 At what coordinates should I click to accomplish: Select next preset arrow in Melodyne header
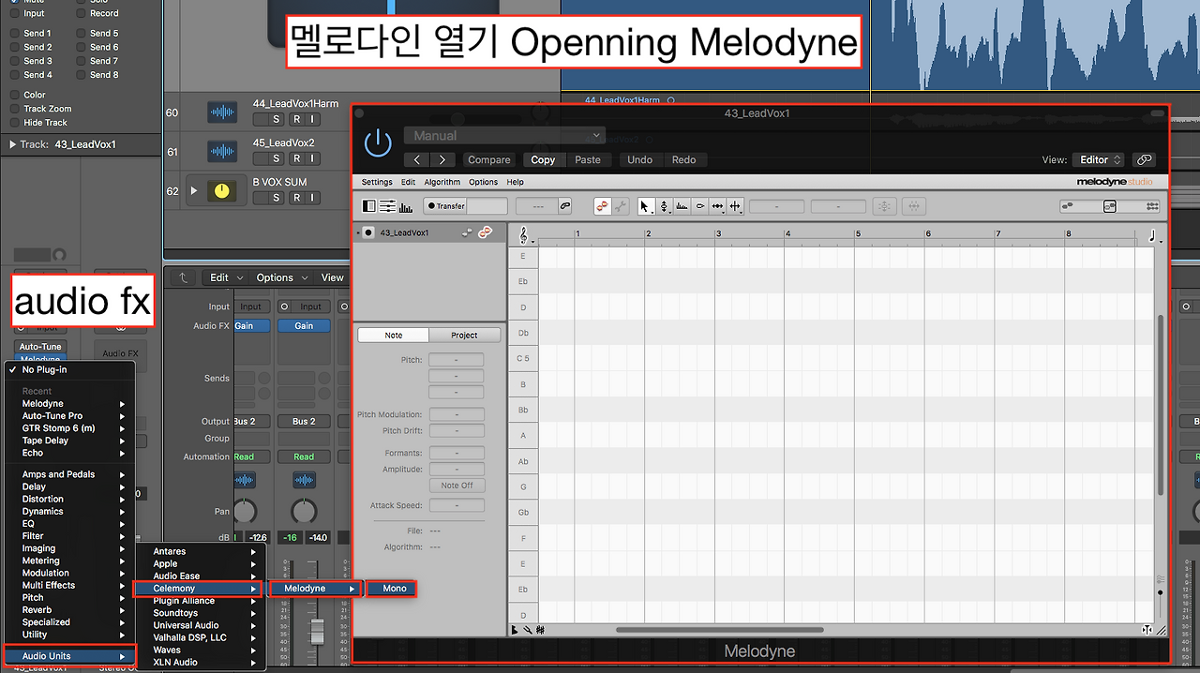(442, 160)
